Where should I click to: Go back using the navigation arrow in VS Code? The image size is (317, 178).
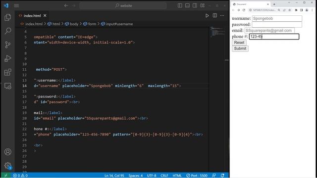(x=66, y=5)
